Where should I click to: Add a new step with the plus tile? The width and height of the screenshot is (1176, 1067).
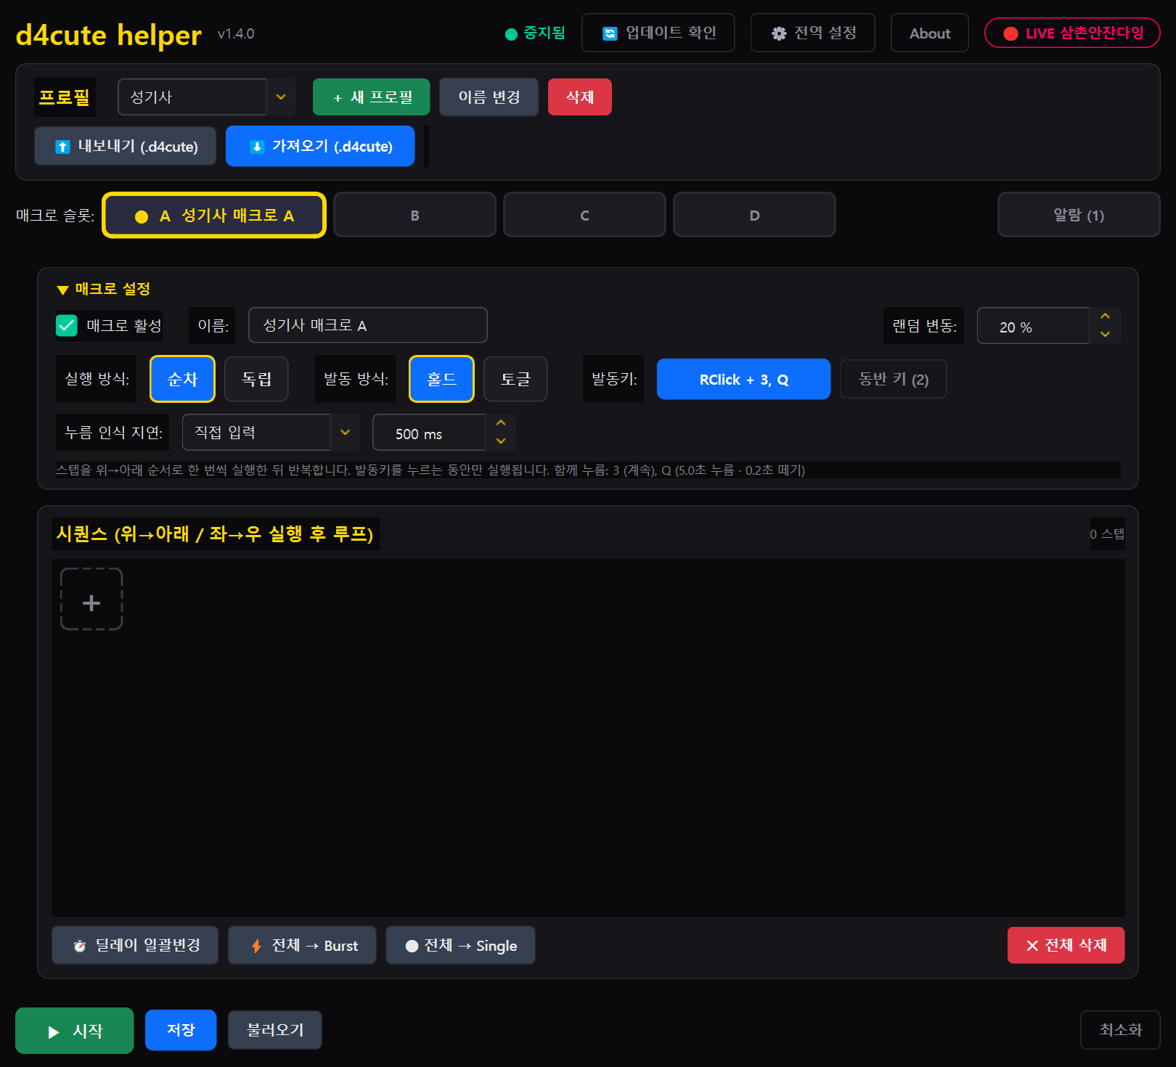pyautogui.click(x=91, y=600)
